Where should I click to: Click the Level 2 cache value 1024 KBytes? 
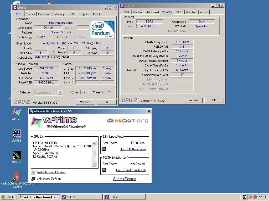pos(87,78)
